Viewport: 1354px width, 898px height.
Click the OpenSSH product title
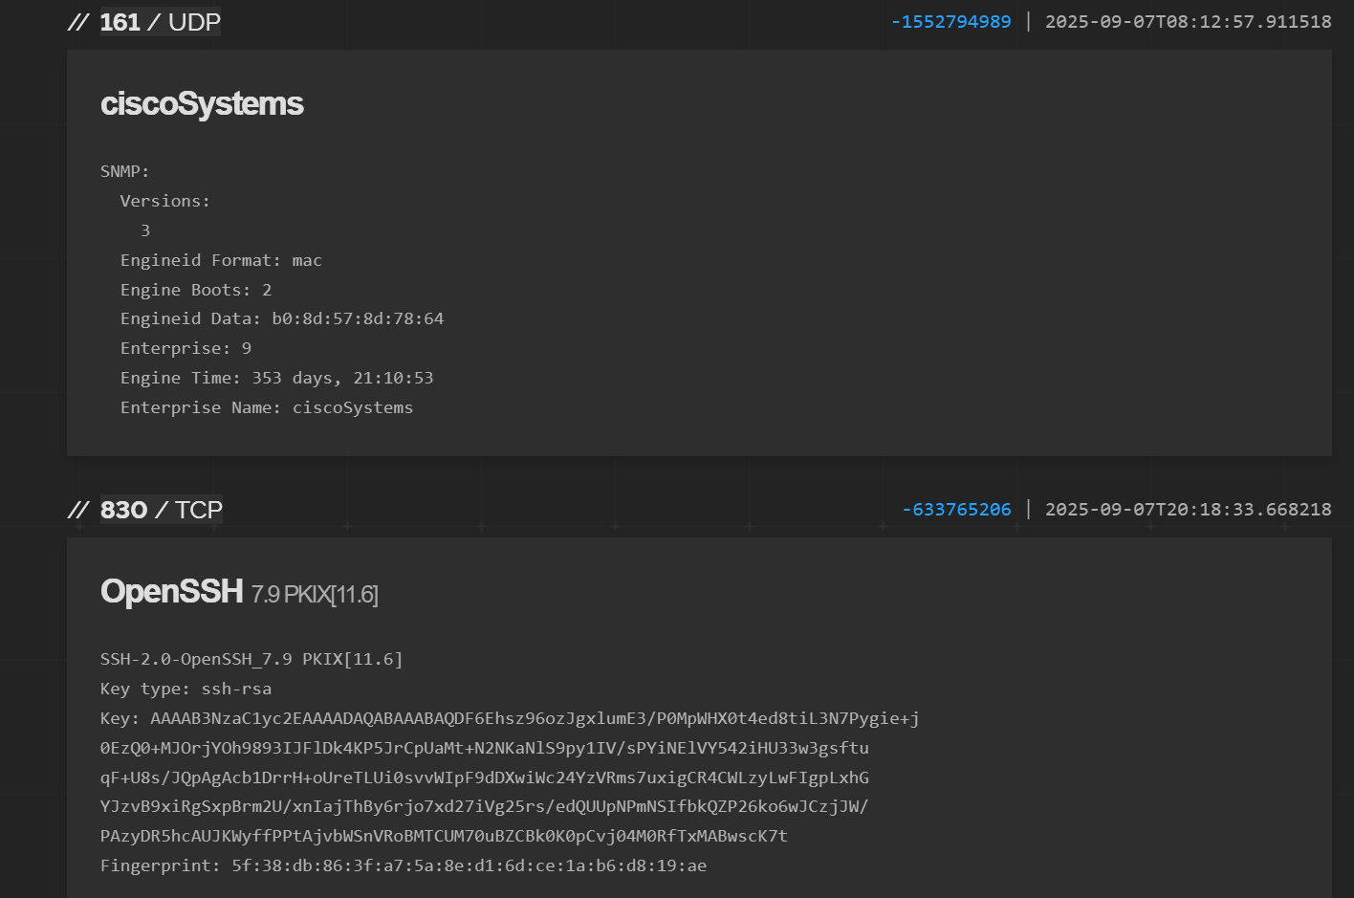click(x=172, y=591)
